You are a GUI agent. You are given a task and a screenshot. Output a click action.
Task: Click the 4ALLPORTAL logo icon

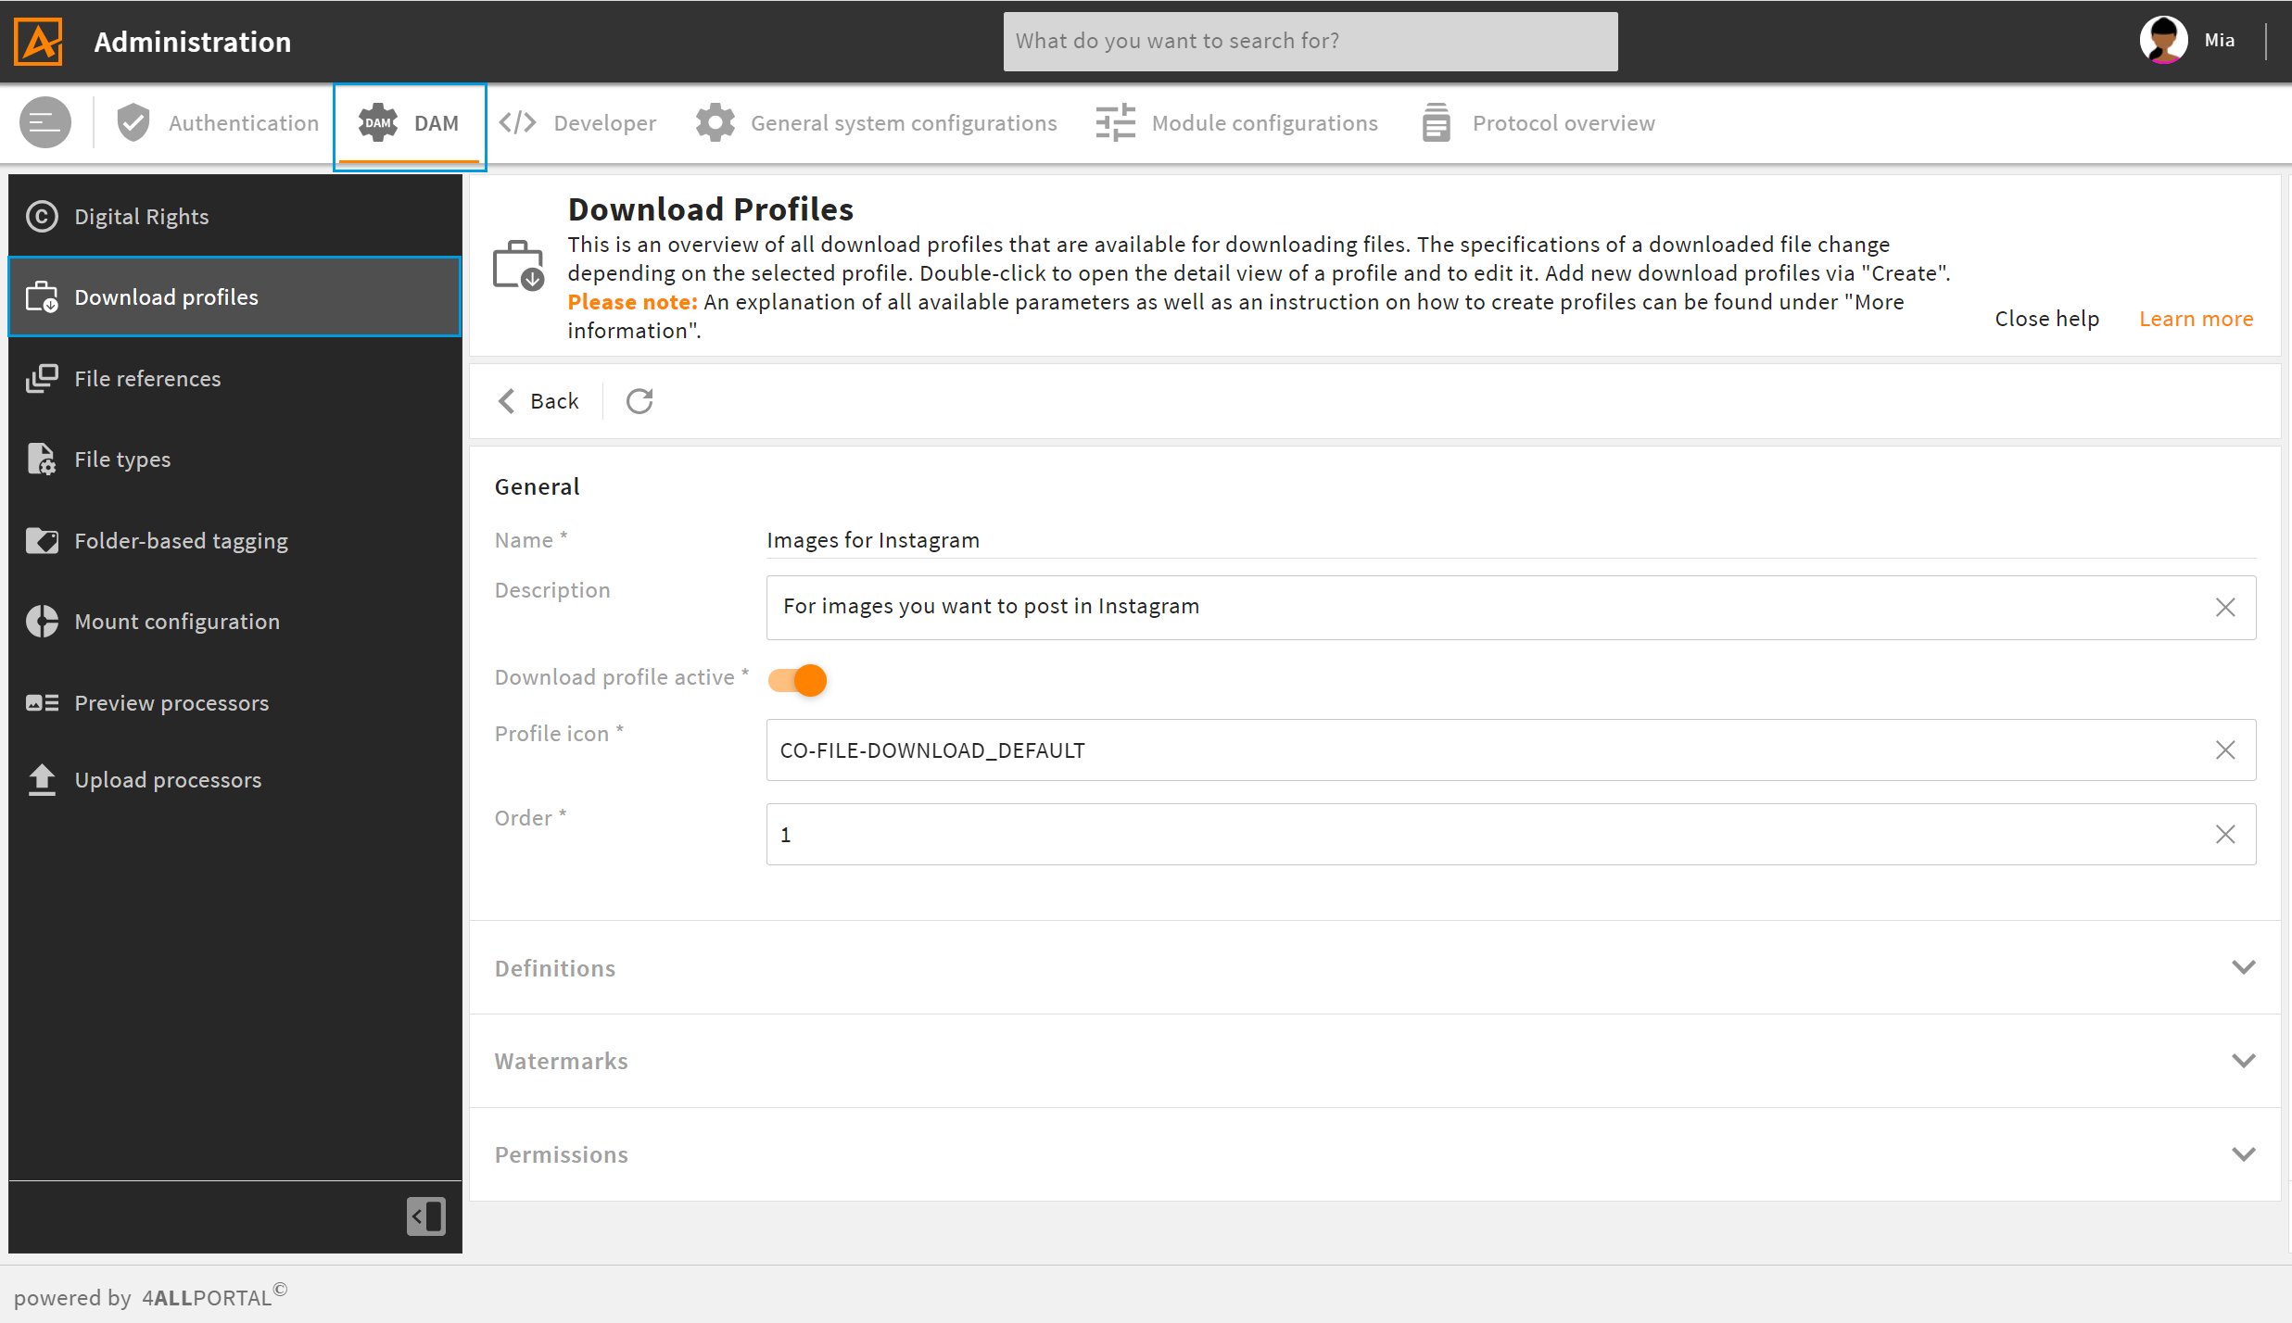[38, 42]
